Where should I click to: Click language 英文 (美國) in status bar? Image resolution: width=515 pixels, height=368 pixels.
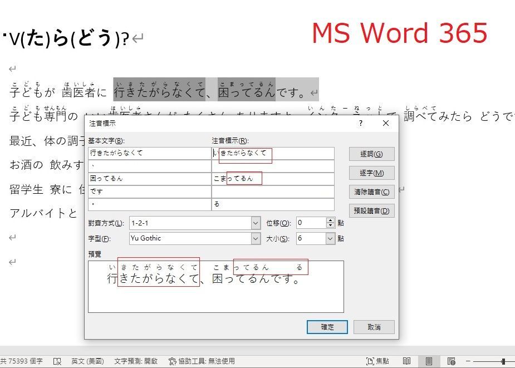click(x=87, y=361)
